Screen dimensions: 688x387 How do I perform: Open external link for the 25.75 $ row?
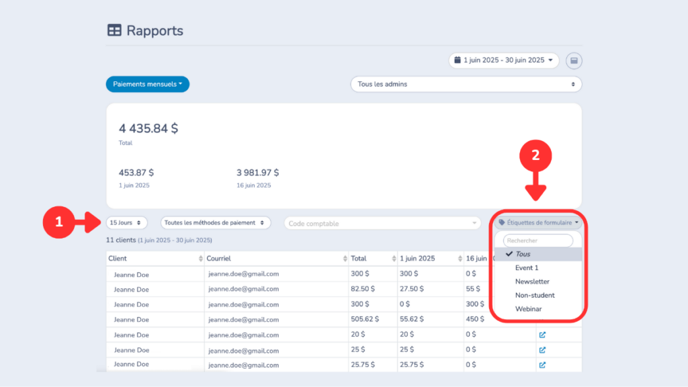coord(542,365)
